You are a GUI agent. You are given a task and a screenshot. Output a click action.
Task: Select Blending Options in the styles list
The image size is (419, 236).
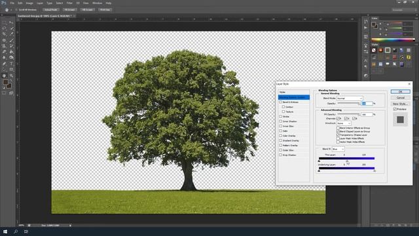point(294,97)
